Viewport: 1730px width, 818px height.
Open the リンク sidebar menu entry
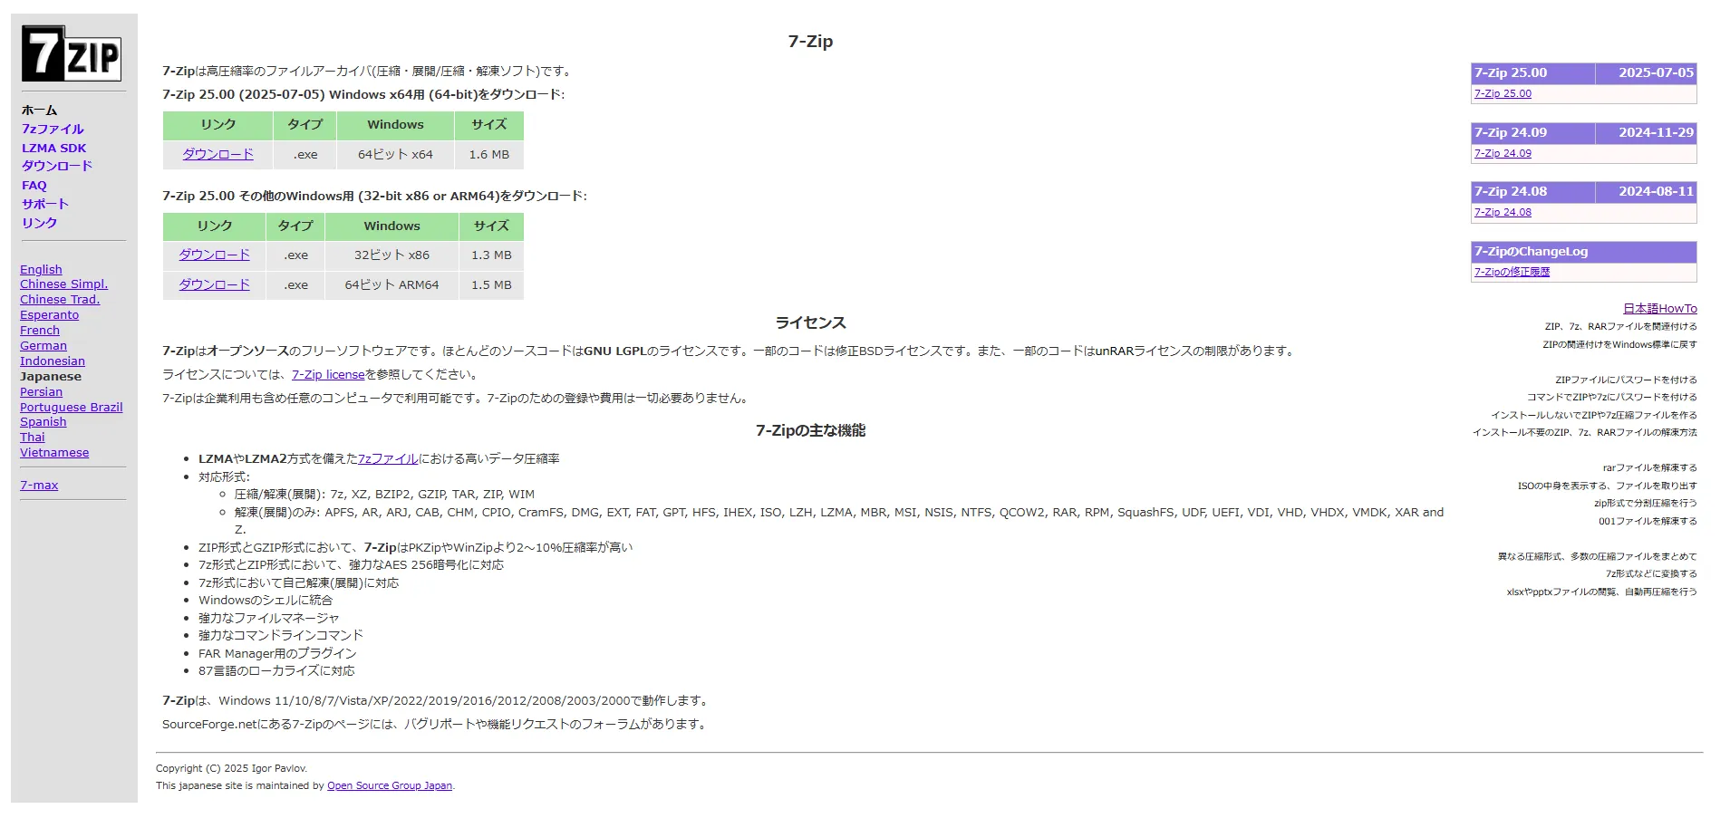40,223
